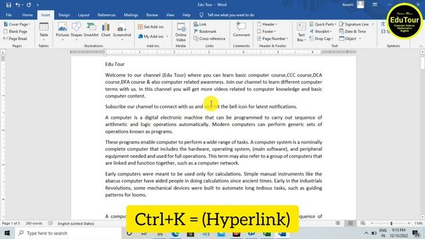Click the taskbar date and time
The width and height of the screenshot is (425, 239).
point(398,233)
